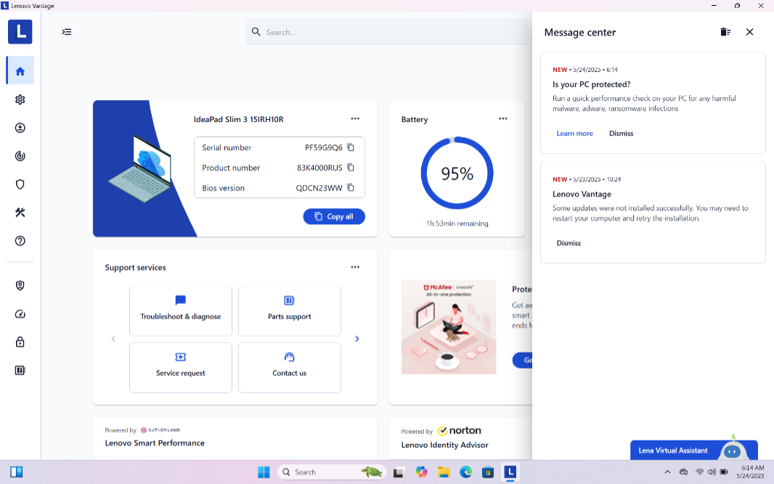
Task: Open the padlock sidebar icon
Action: click(x=20, y=342)
